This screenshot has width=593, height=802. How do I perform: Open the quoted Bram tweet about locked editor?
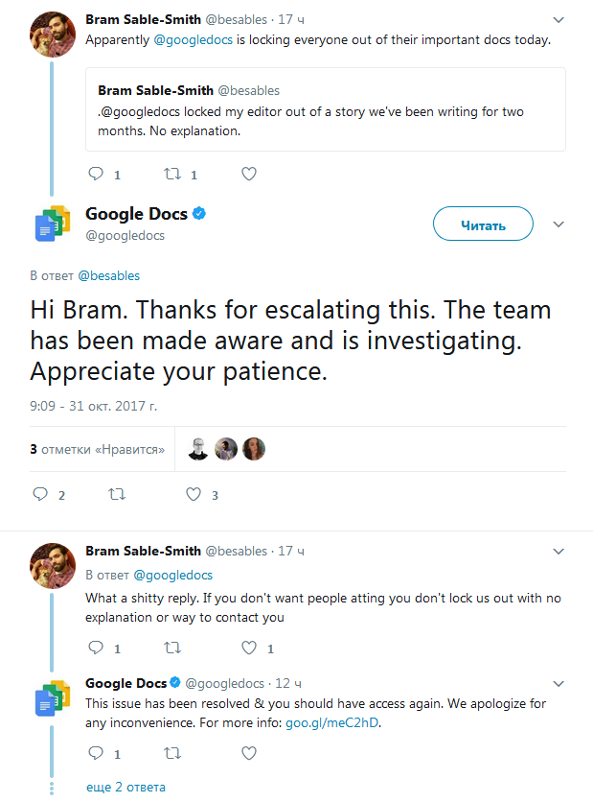[x=325, y=110]
